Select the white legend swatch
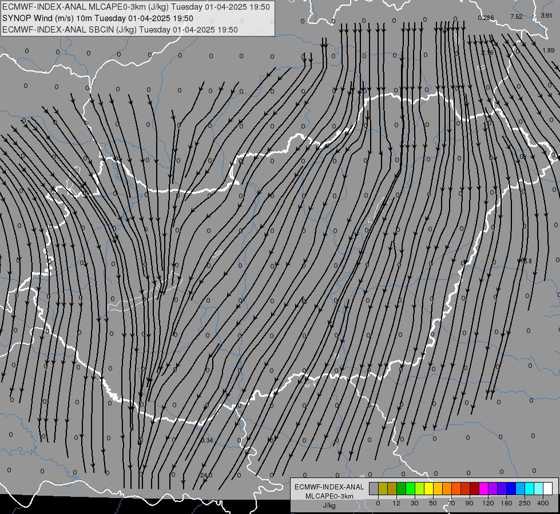The width and height of the screenshot is (560, 514). coord(548,488)
